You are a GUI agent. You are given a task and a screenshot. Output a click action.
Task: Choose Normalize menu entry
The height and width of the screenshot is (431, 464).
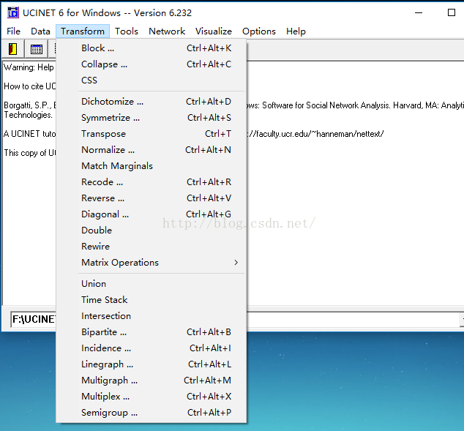pos(151,150)
